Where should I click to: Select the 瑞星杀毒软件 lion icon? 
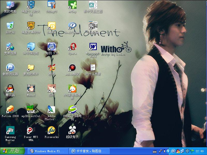[31, 26]
